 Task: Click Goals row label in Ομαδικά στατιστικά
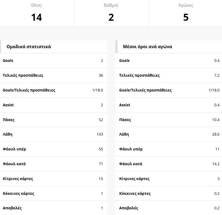point(8,61)
